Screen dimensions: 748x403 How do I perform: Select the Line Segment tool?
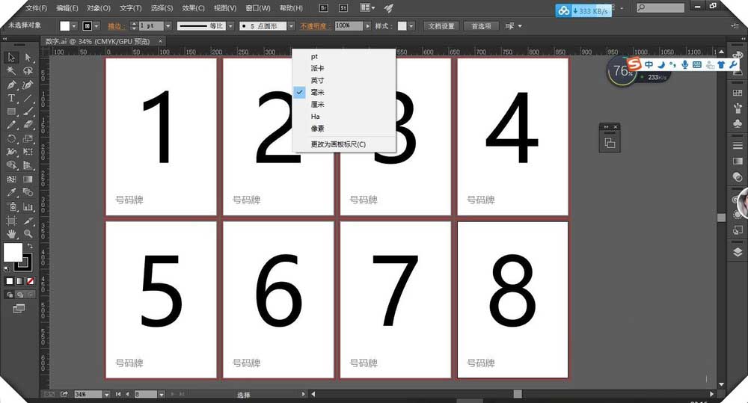pyautogui.click(x=28, y=98)
